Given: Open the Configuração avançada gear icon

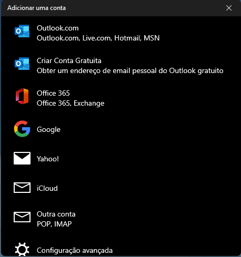Looking at the screenshot, I should click(22, 250).
